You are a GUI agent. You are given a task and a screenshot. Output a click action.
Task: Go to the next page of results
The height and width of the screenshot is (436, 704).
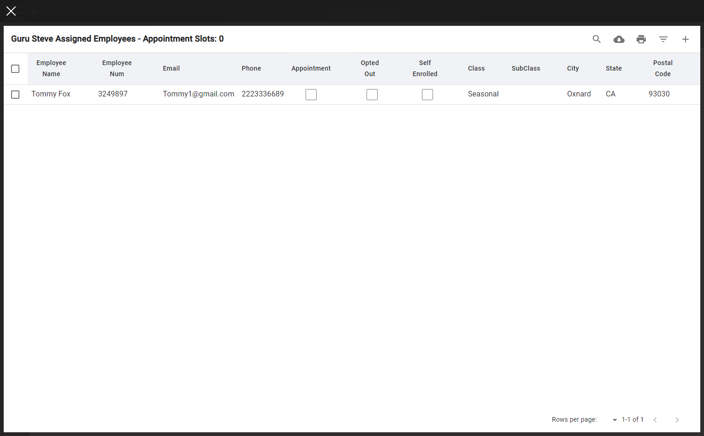point(677,419)
